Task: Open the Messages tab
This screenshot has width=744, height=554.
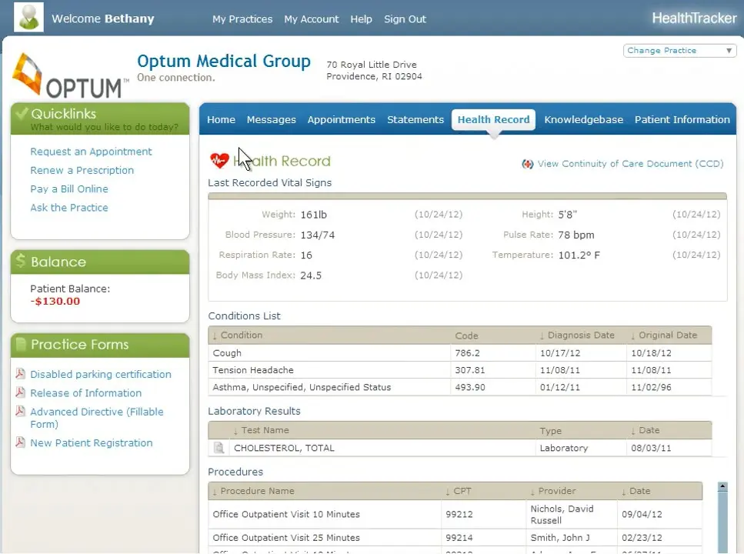Action: (271, 119)
